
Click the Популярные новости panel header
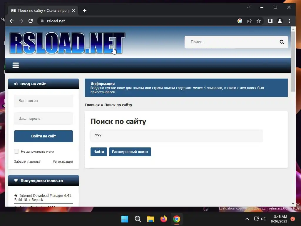click(44, 180)
